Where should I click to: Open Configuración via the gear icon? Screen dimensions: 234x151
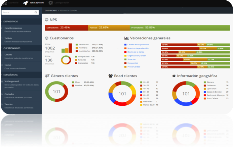tap(51, 3)
